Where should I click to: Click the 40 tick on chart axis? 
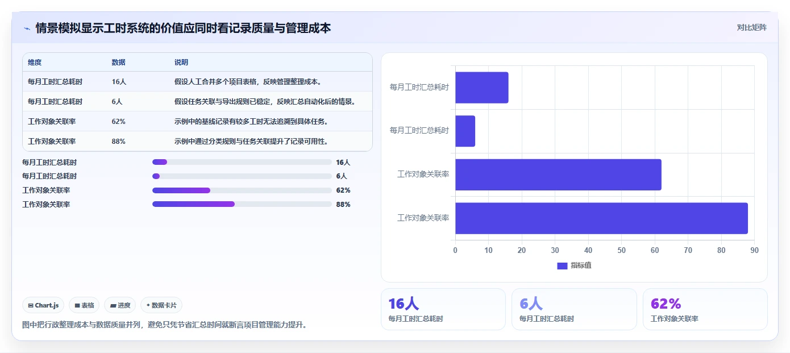[x=588, y=250]
